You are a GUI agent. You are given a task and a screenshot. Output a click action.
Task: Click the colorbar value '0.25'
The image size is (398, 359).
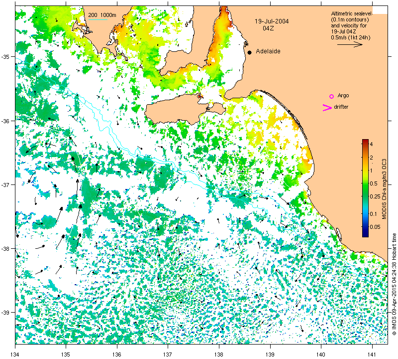(375, 196)
